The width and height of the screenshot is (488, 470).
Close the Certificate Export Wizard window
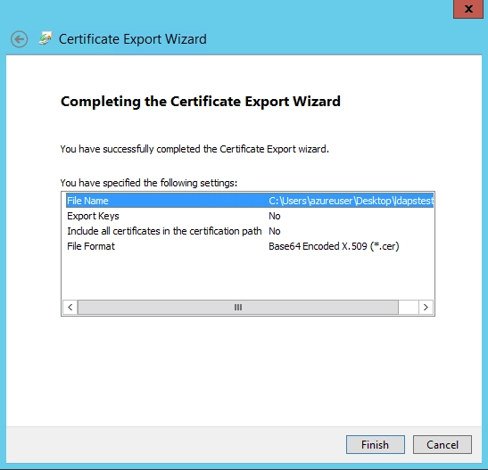(468, 9)
